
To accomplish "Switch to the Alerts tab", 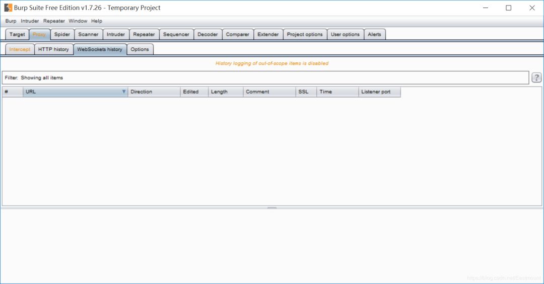I will tap(374, 34).
